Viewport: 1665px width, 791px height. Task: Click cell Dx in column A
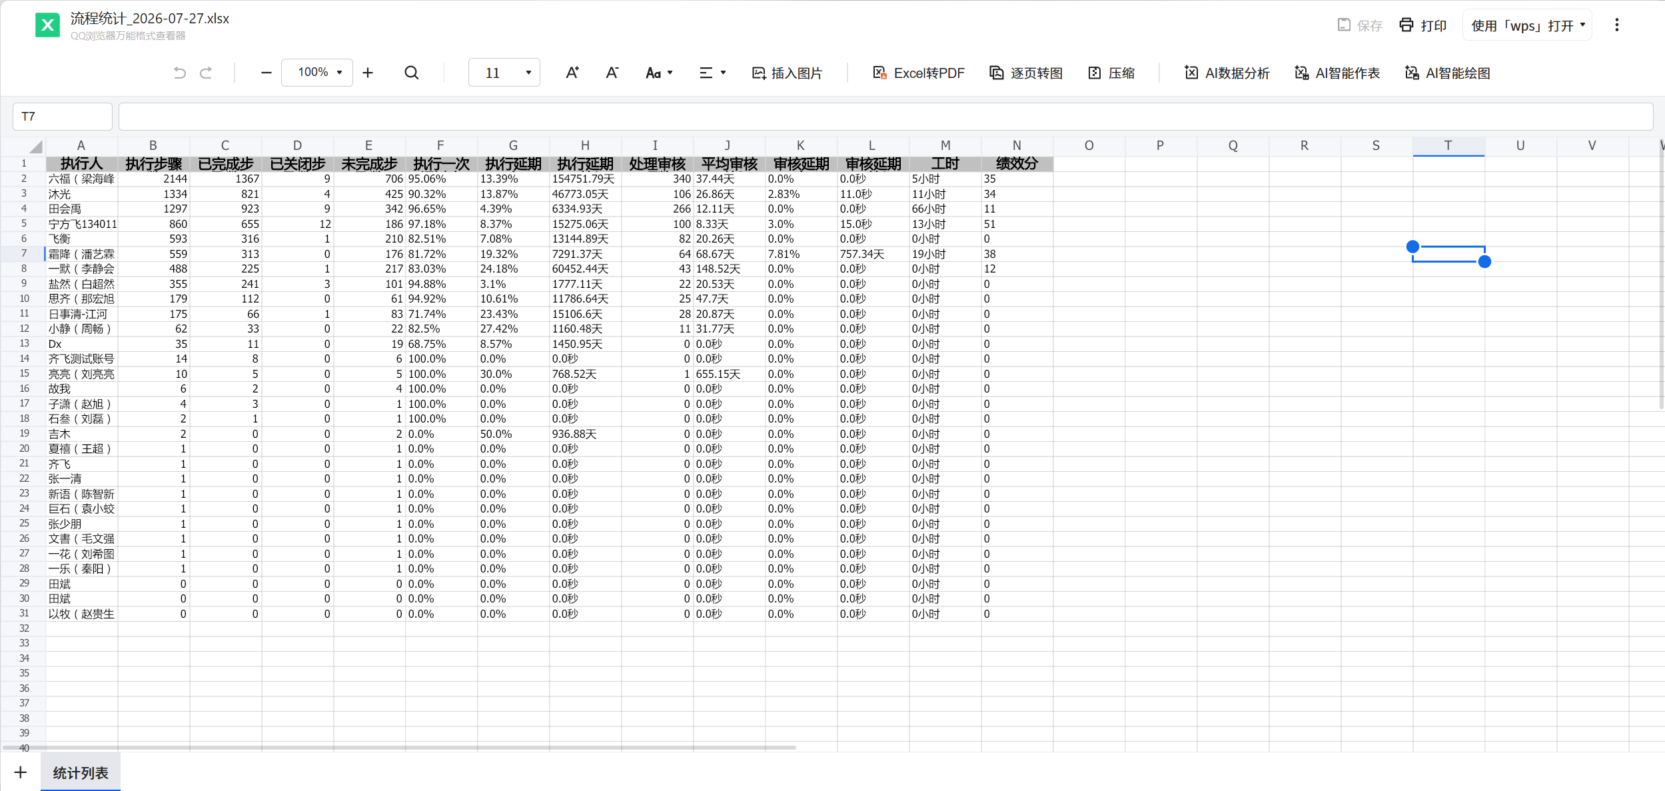(81, 344)
